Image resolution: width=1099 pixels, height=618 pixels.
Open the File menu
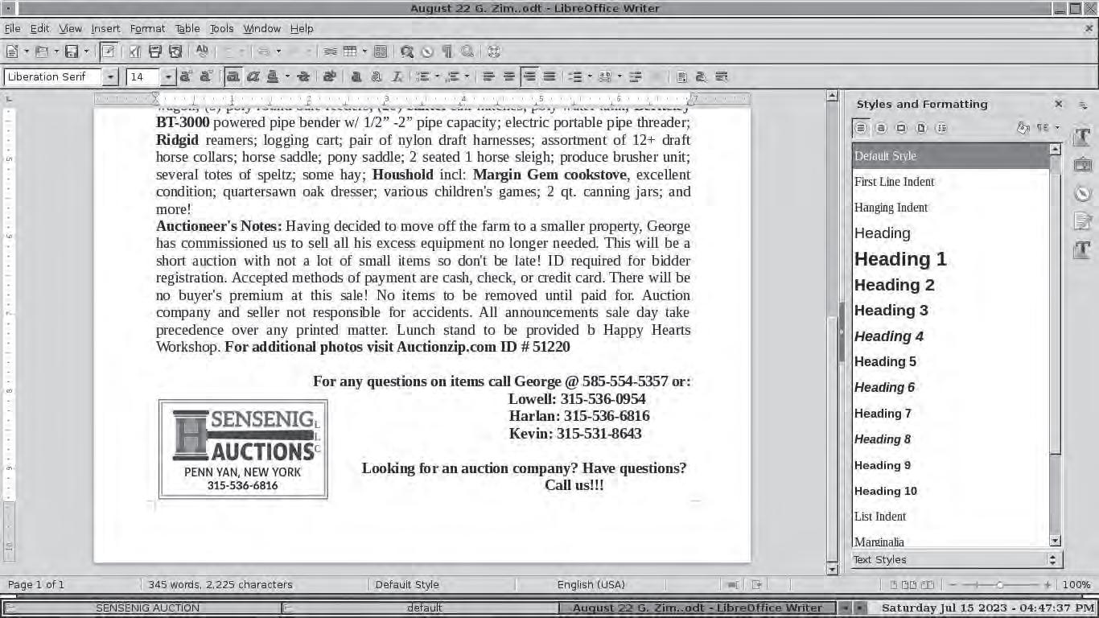point(12,28)
